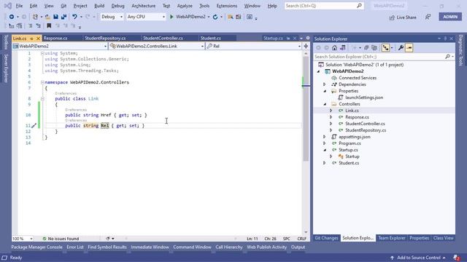
Task: Switch to the Response.cs tab
Action: (x=55, y=38)
